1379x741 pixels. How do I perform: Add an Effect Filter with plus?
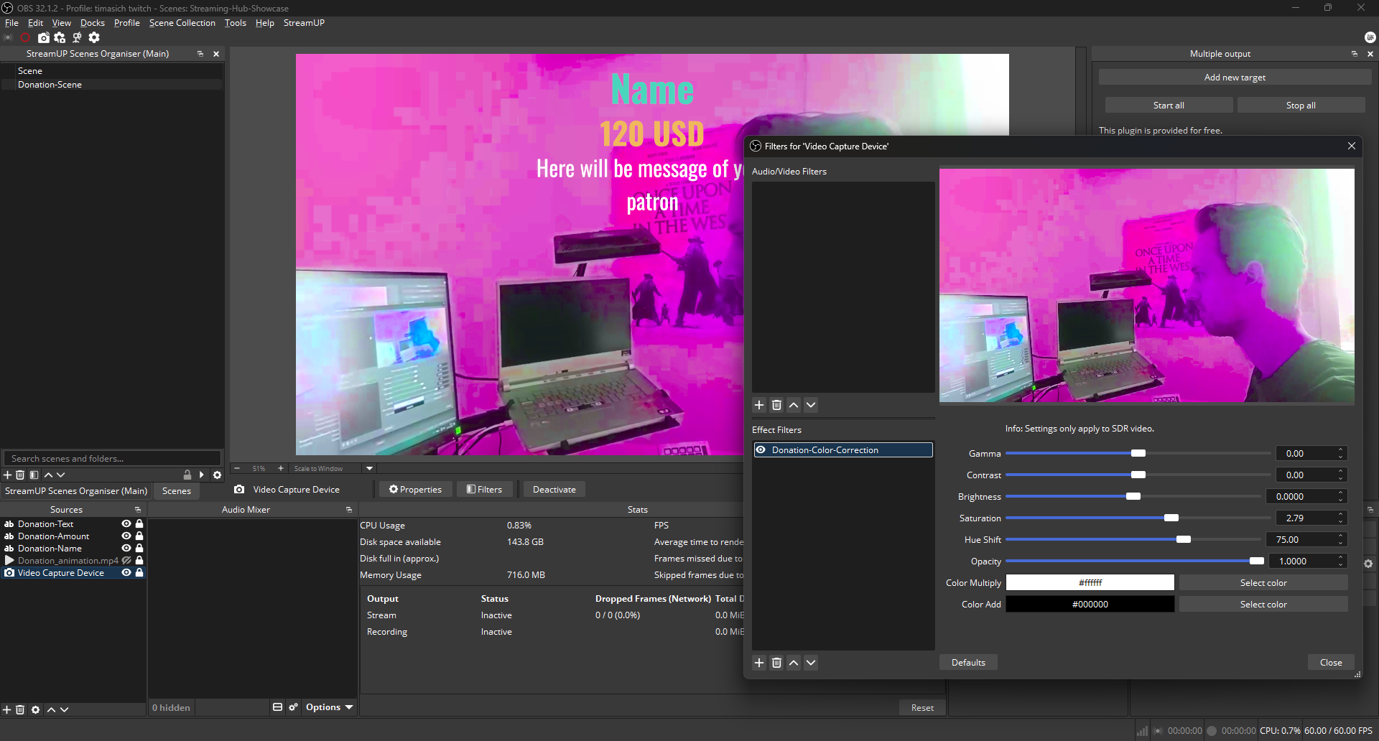coord(759,663)
